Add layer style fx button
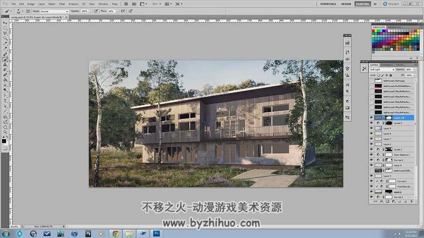 point(382,202)
